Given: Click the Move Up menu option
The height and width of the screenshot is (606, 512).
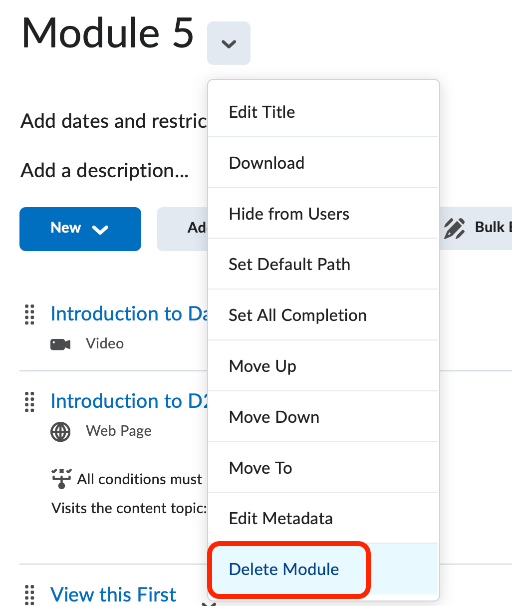Looking at the screenshot, I should coord(262,366).
